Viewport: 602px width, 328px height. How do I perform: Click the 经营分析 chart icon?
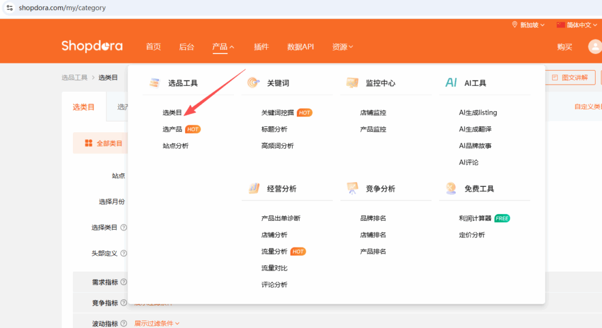click(x=253, y=189)
